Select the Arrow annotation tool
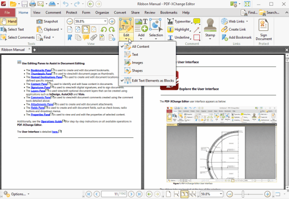 [197, 30]
